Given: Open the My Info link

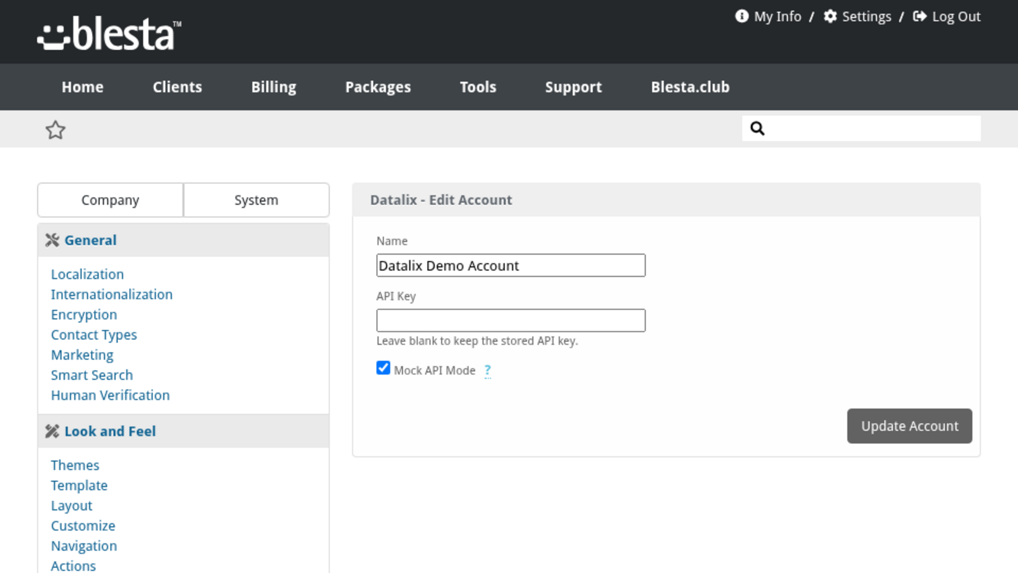Looking at the screenshot, I should 777,16.
